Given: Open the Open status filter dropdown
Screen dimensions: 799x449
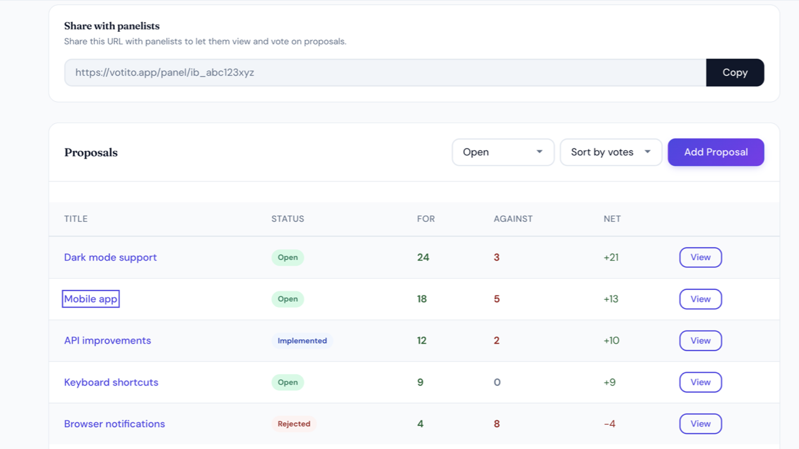Looking at the screenshot, I should pos(503,152).
